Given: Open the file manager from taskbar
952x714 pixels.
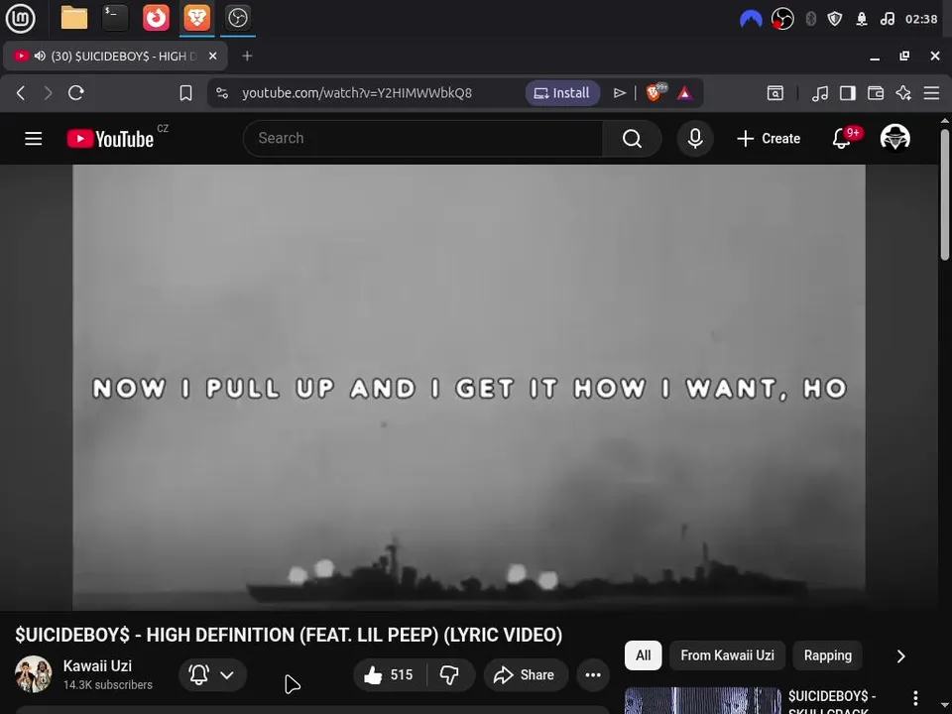Looking at the screenshot, I should (74, 18).
